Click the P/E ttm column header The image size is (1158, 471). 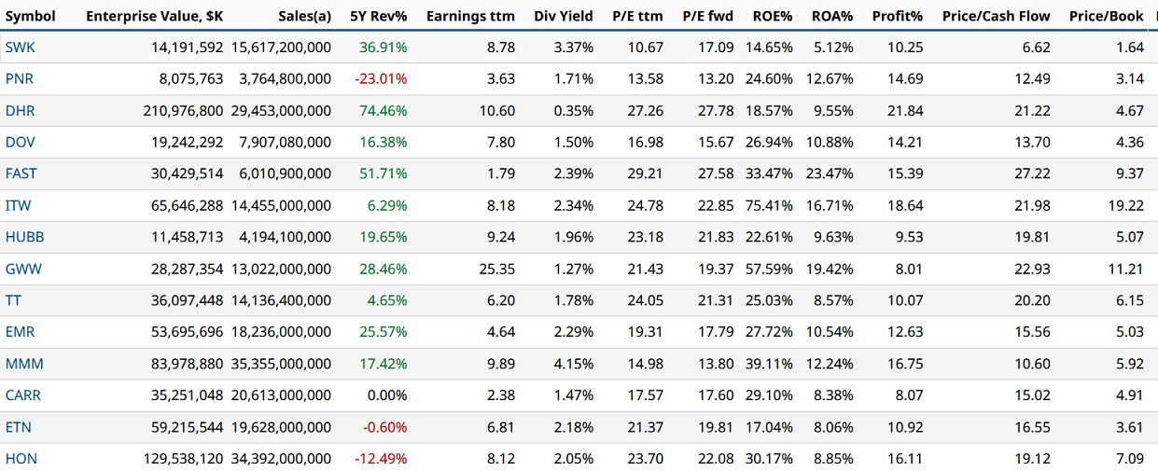click(638, 16)
